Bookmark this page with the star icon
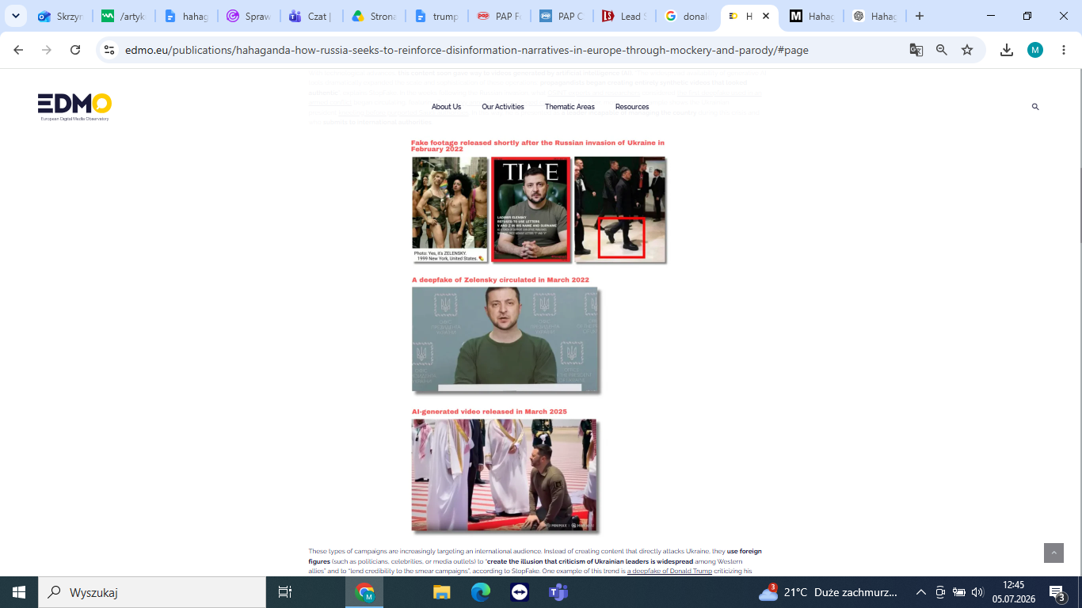This screenshot has width=1082, height=608. click(x=967, y=50)
